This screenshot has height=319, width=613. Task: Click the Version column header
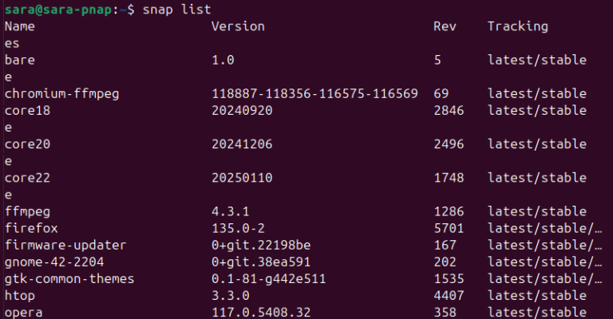(x=237, y=26)
